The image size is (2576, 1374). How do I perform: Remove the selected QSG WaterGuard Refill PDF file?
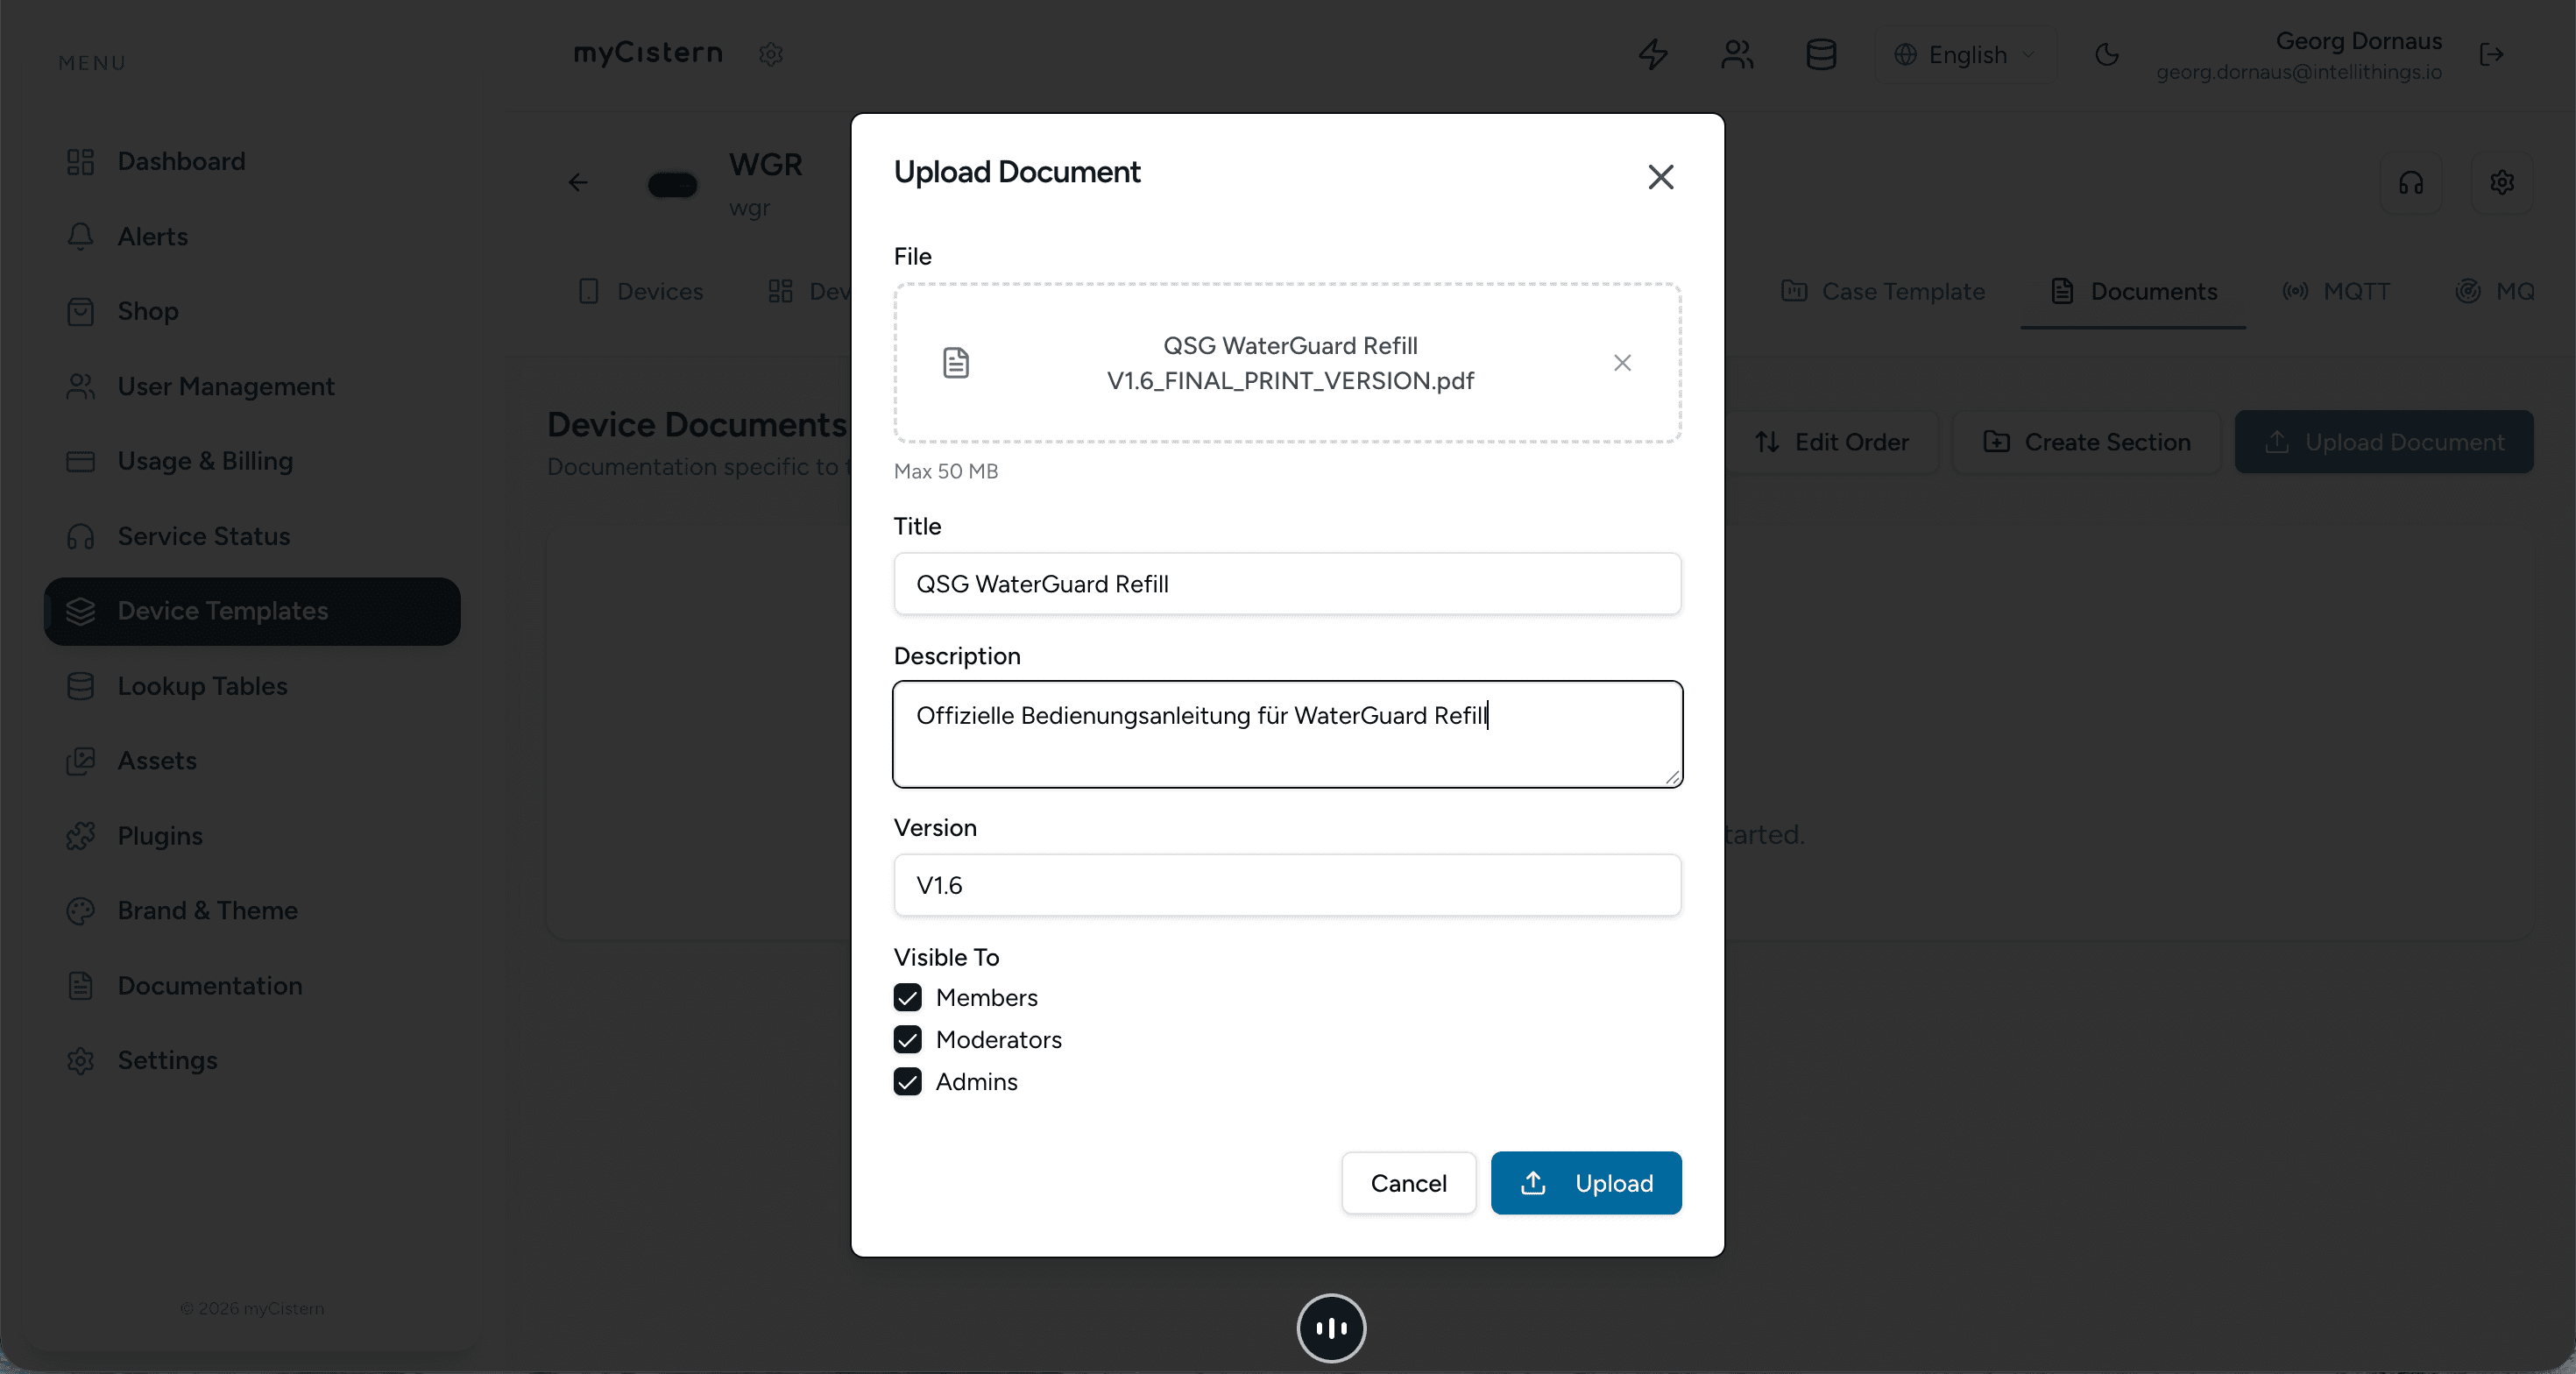click(x=1622, y=363)
